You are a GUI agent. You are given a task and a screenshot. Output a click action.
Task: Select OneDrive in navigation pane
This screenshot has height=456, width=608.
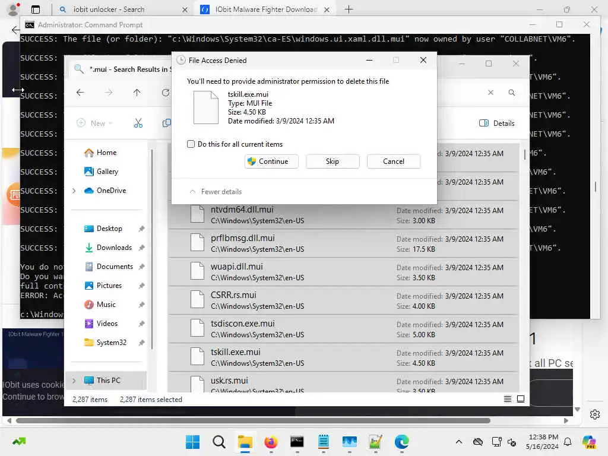click(105, 191)
